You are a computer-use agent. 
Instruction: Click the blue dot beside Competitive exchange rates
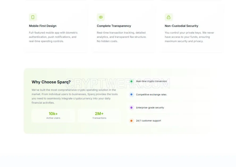(131, 95)
